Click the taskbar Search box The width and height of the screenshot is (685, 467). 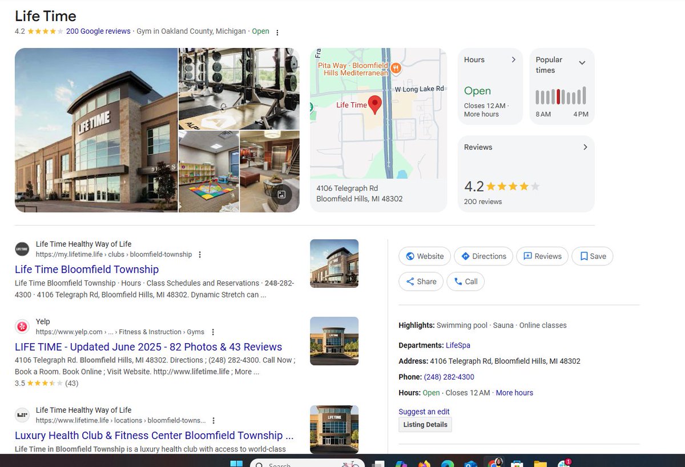coord(307,464)
